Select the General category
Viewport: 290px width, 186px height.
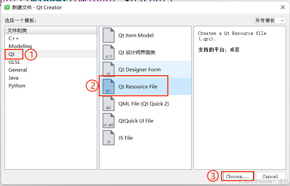pyautogui.click(x=51, y=70)
